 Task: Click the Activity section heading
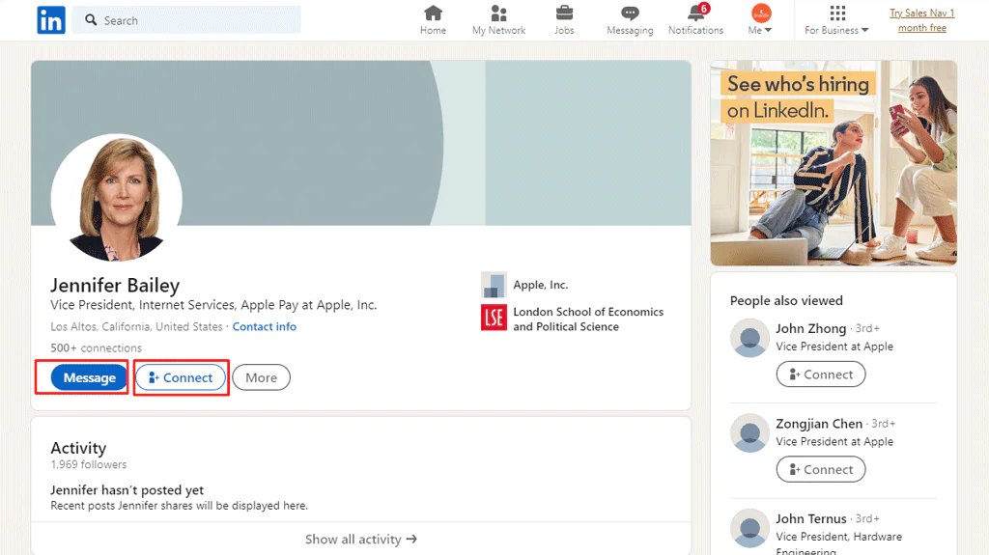[78, 448]
